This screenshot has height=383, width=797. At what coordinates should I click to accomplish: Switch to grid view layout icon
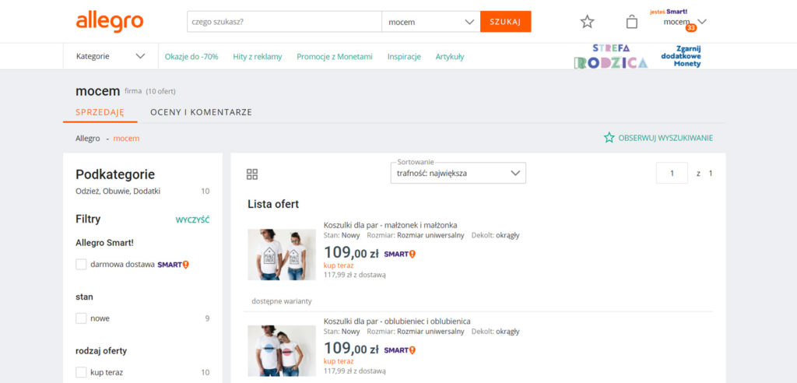[251, 174]
